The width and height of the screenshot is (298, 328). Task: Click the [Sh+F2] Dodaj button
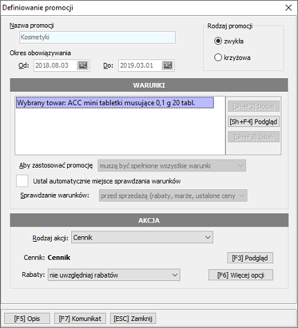[254, 106]
